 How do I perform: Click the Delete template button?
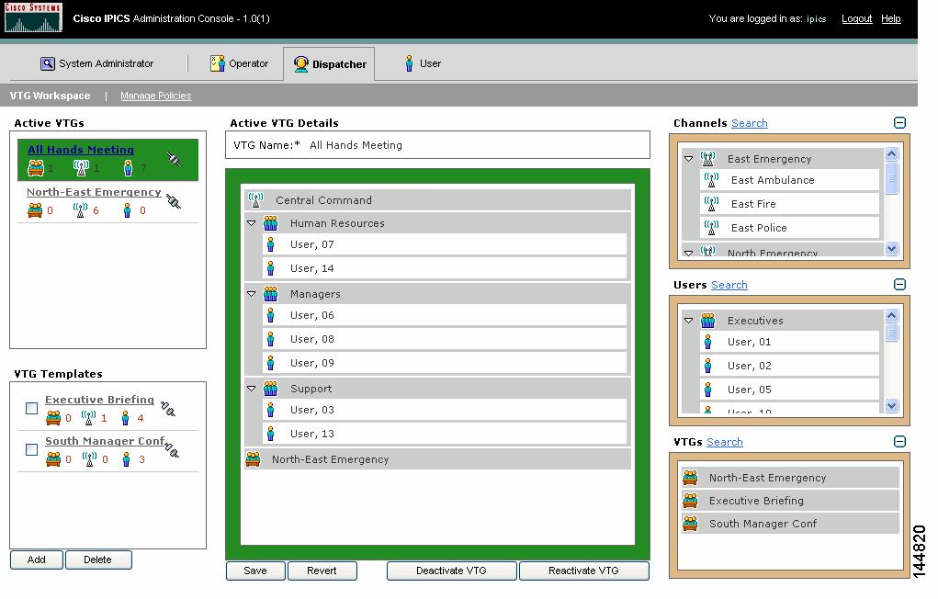coord(98,559)
